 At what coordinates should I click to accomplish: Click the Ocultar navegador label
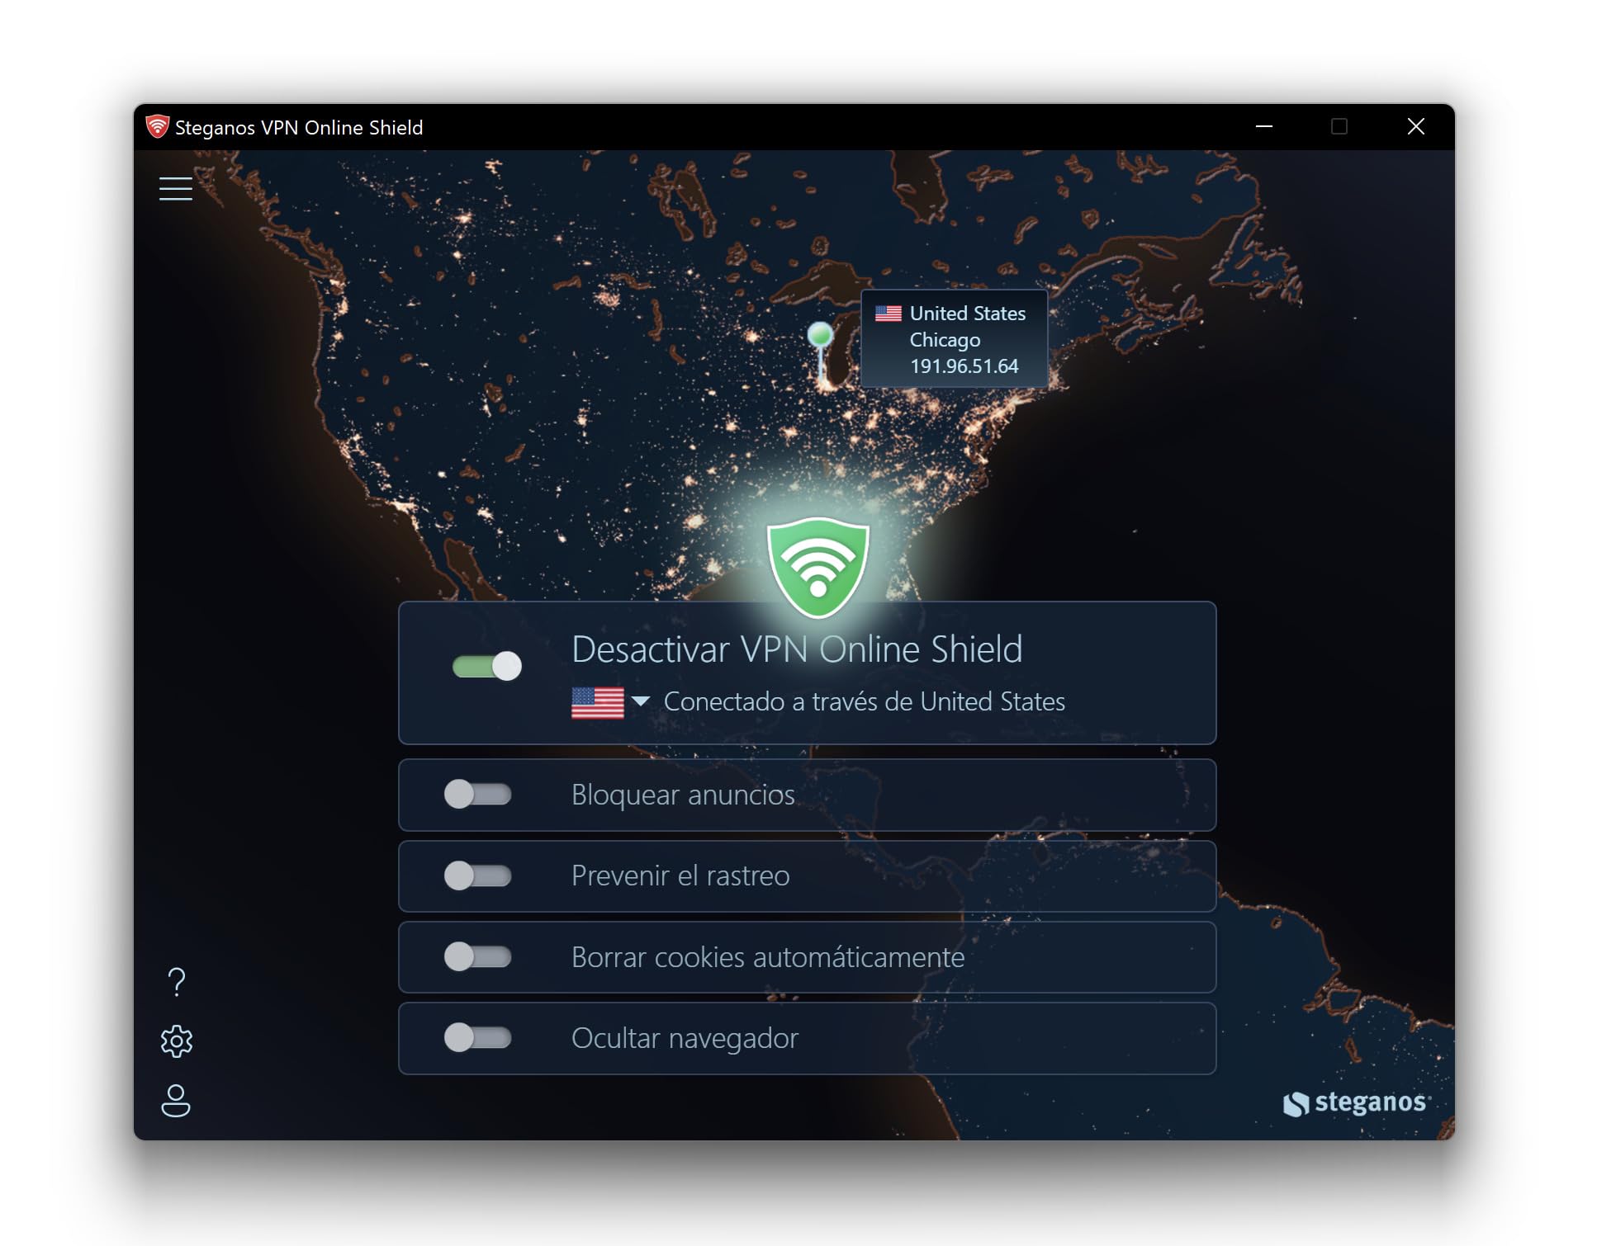[x=685, y=1038]
